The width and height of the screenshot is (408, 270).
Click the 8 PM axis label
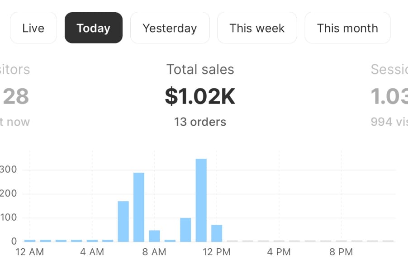click(341, 252)
